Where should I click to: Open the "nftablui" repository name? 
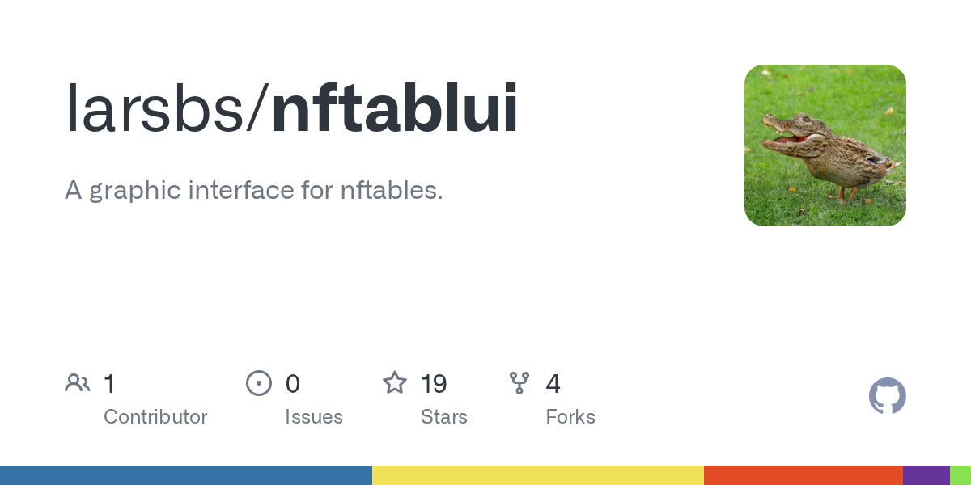pos(395,109)
